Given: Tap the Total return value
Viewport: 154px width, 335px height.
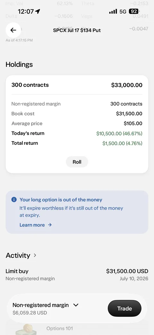Looking at the screenshot, I should (123, 143).
